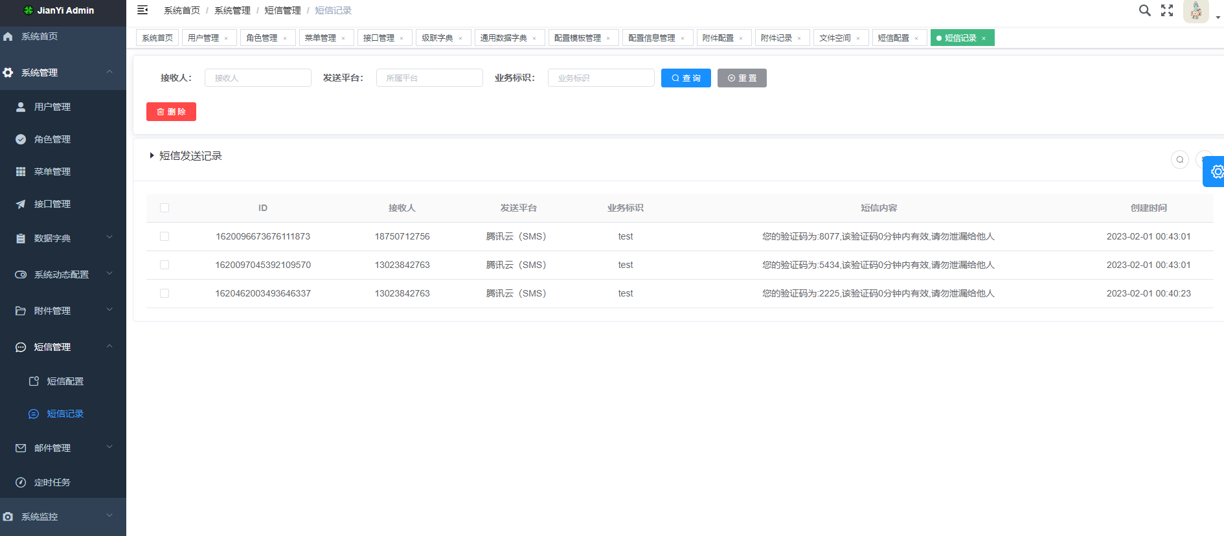Screen dimensions: 1224x536
Task: Focus the 业务标识 input field
Action: (x=601, y=78)
